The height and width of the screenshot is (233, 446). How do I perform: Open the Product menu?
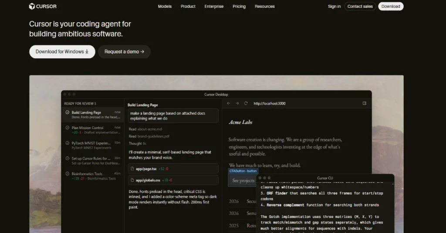pos(188,6)
